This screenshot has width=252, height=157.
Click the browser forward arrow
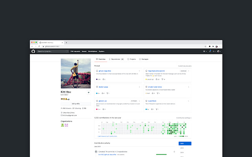tap(35, 46)
